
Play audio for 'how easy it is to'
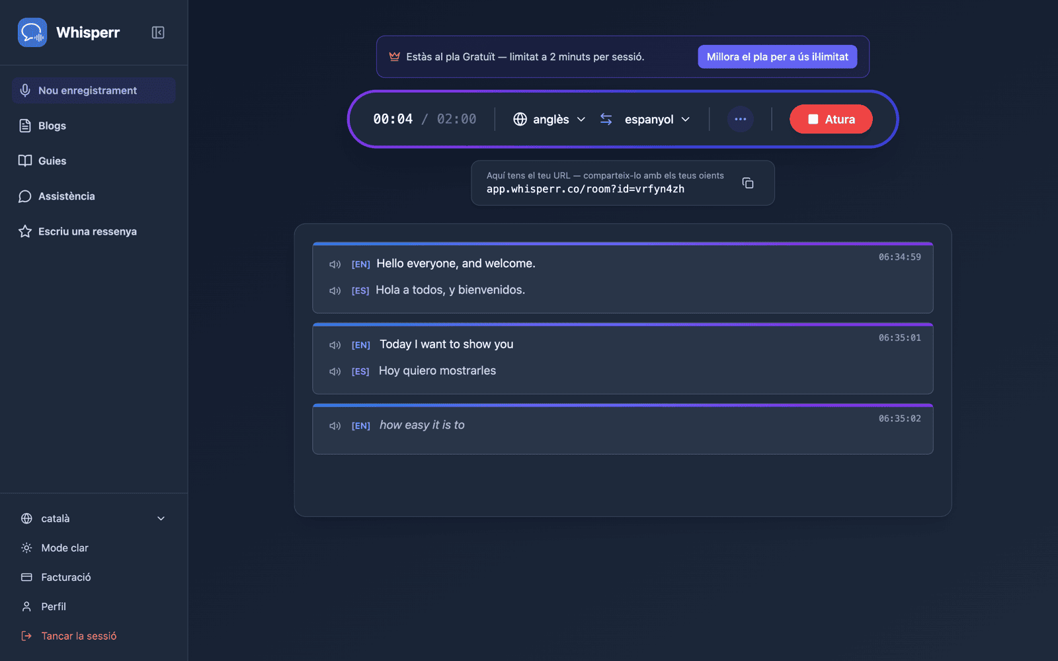335,426
